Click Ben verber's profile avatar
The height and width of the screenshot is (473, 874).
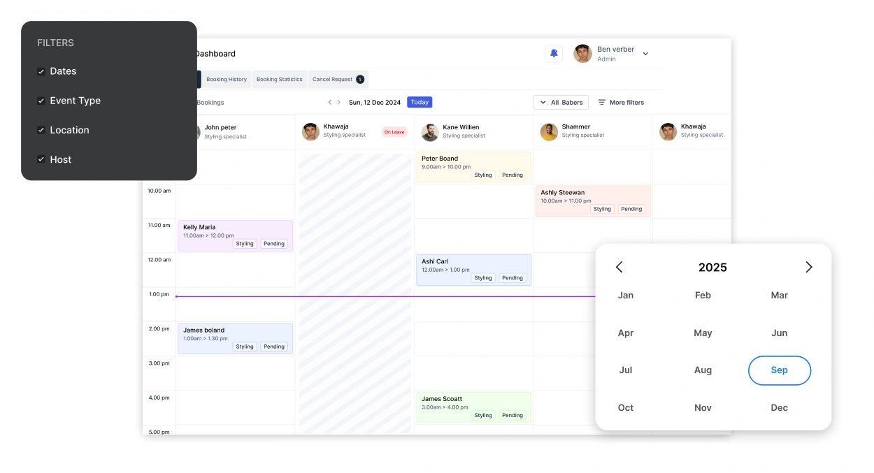[582, 54]
